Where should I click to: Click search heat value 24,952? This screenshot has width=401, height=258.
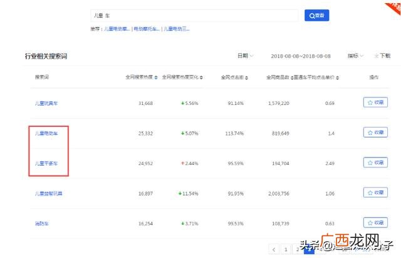[145, 164]
